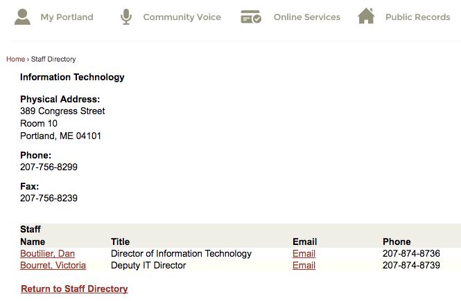Return to Staff Directory link
The height and width of the screenshot is (301, 461).
coord(74,289)
